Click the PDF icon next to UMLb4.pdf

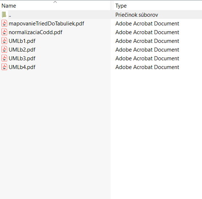click(x=4, y=67)
